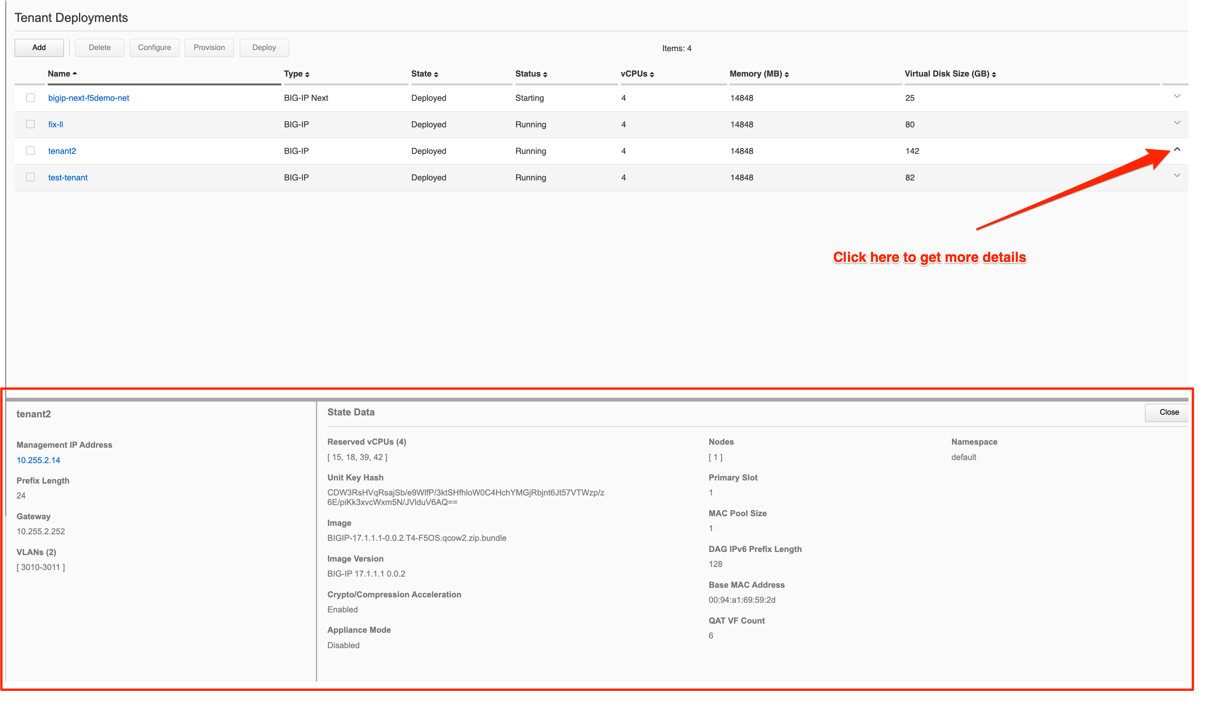Click disk size value 82

[910, 178]
